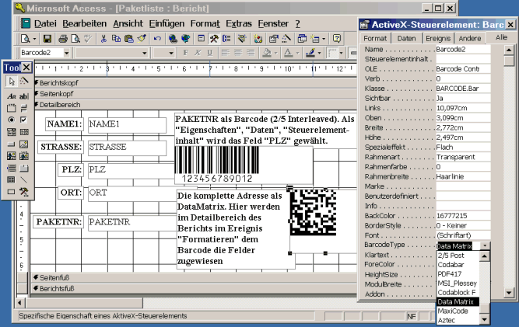
Task: Select the Option Button radio tool
Action: (12, 120)
